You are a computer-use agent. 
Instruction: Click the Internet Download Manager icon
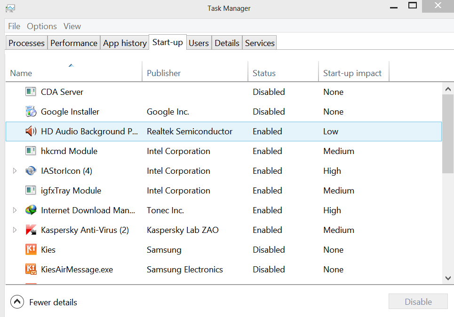coord(31,210)
